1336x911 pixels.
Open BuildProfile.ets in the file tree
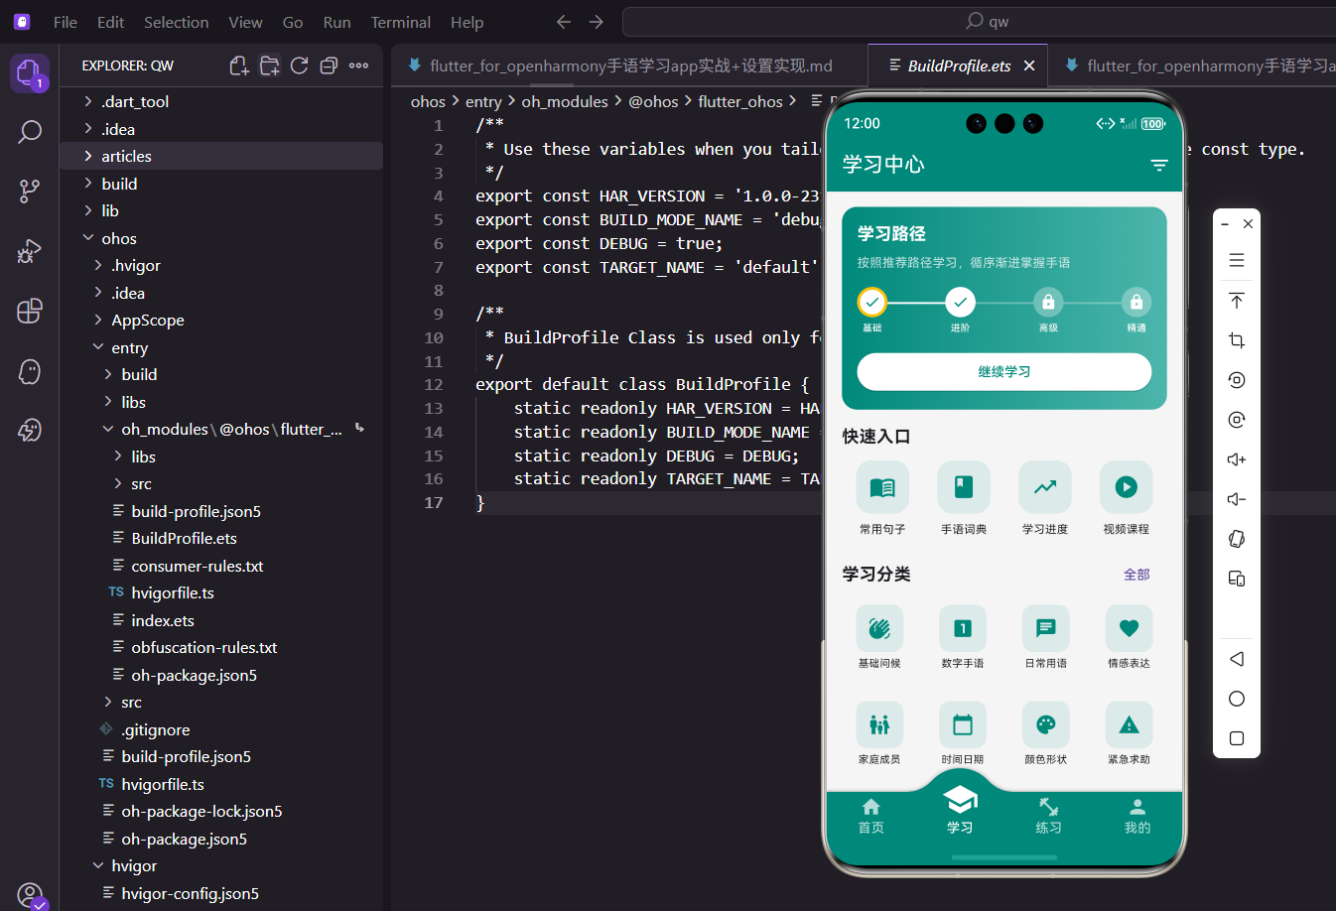pyautogui.click(x=221, y=538)
